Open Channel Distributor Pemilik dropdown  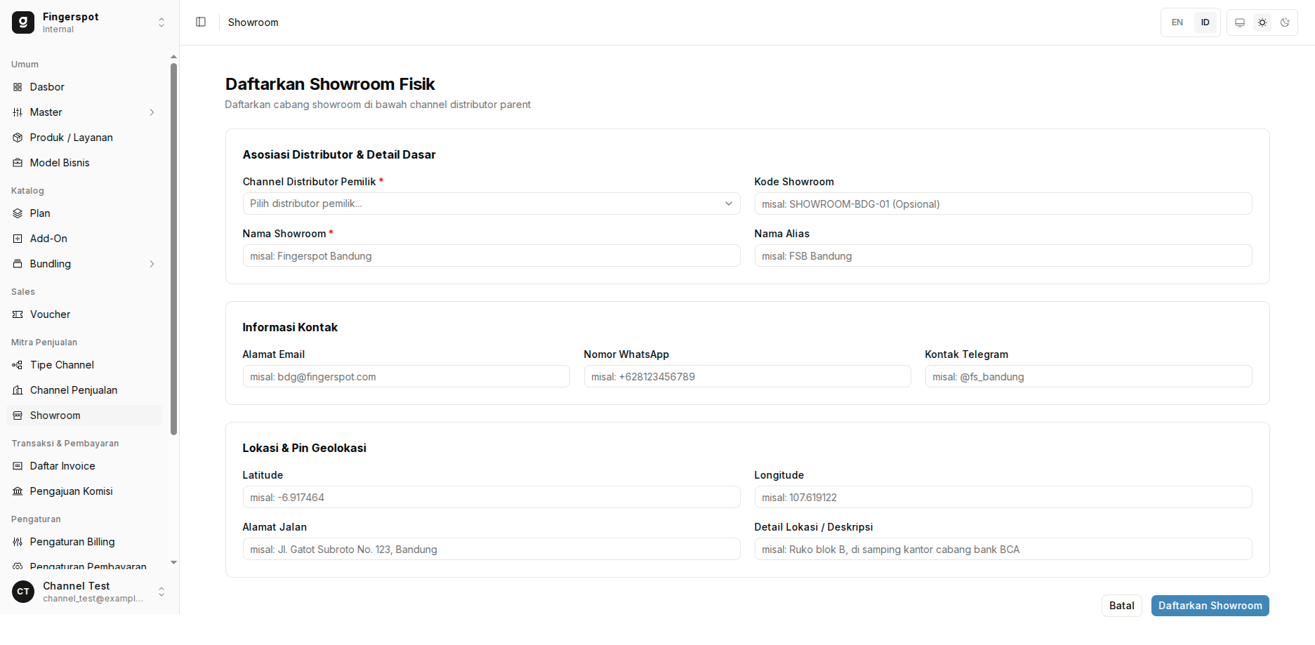[491, 204]
